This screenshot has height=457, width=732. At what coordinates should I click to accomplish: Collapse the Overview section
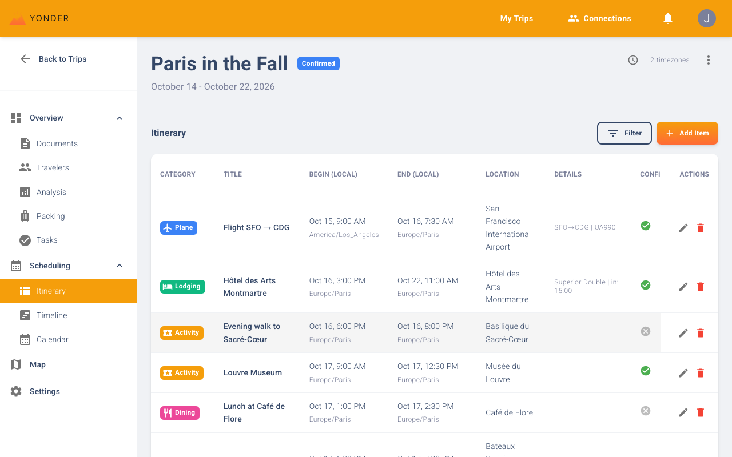119,118
